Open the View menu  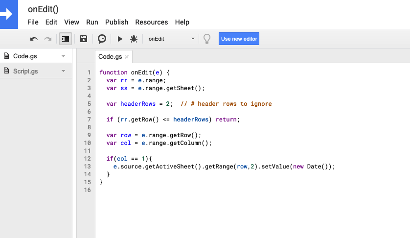click(x=71, y=22)
